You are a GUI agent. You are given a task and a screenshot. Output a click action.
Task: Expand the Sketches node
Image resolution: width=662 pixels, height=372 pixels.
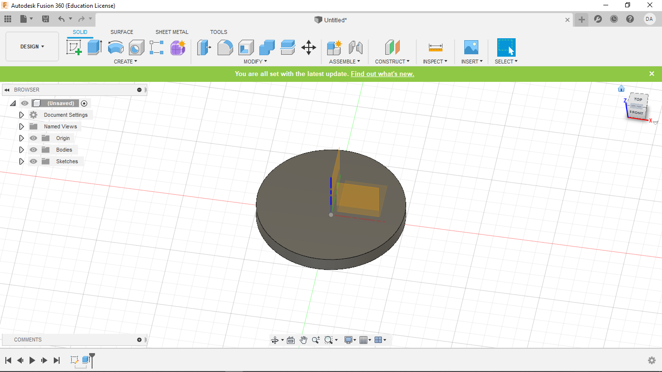coord(21,161)
